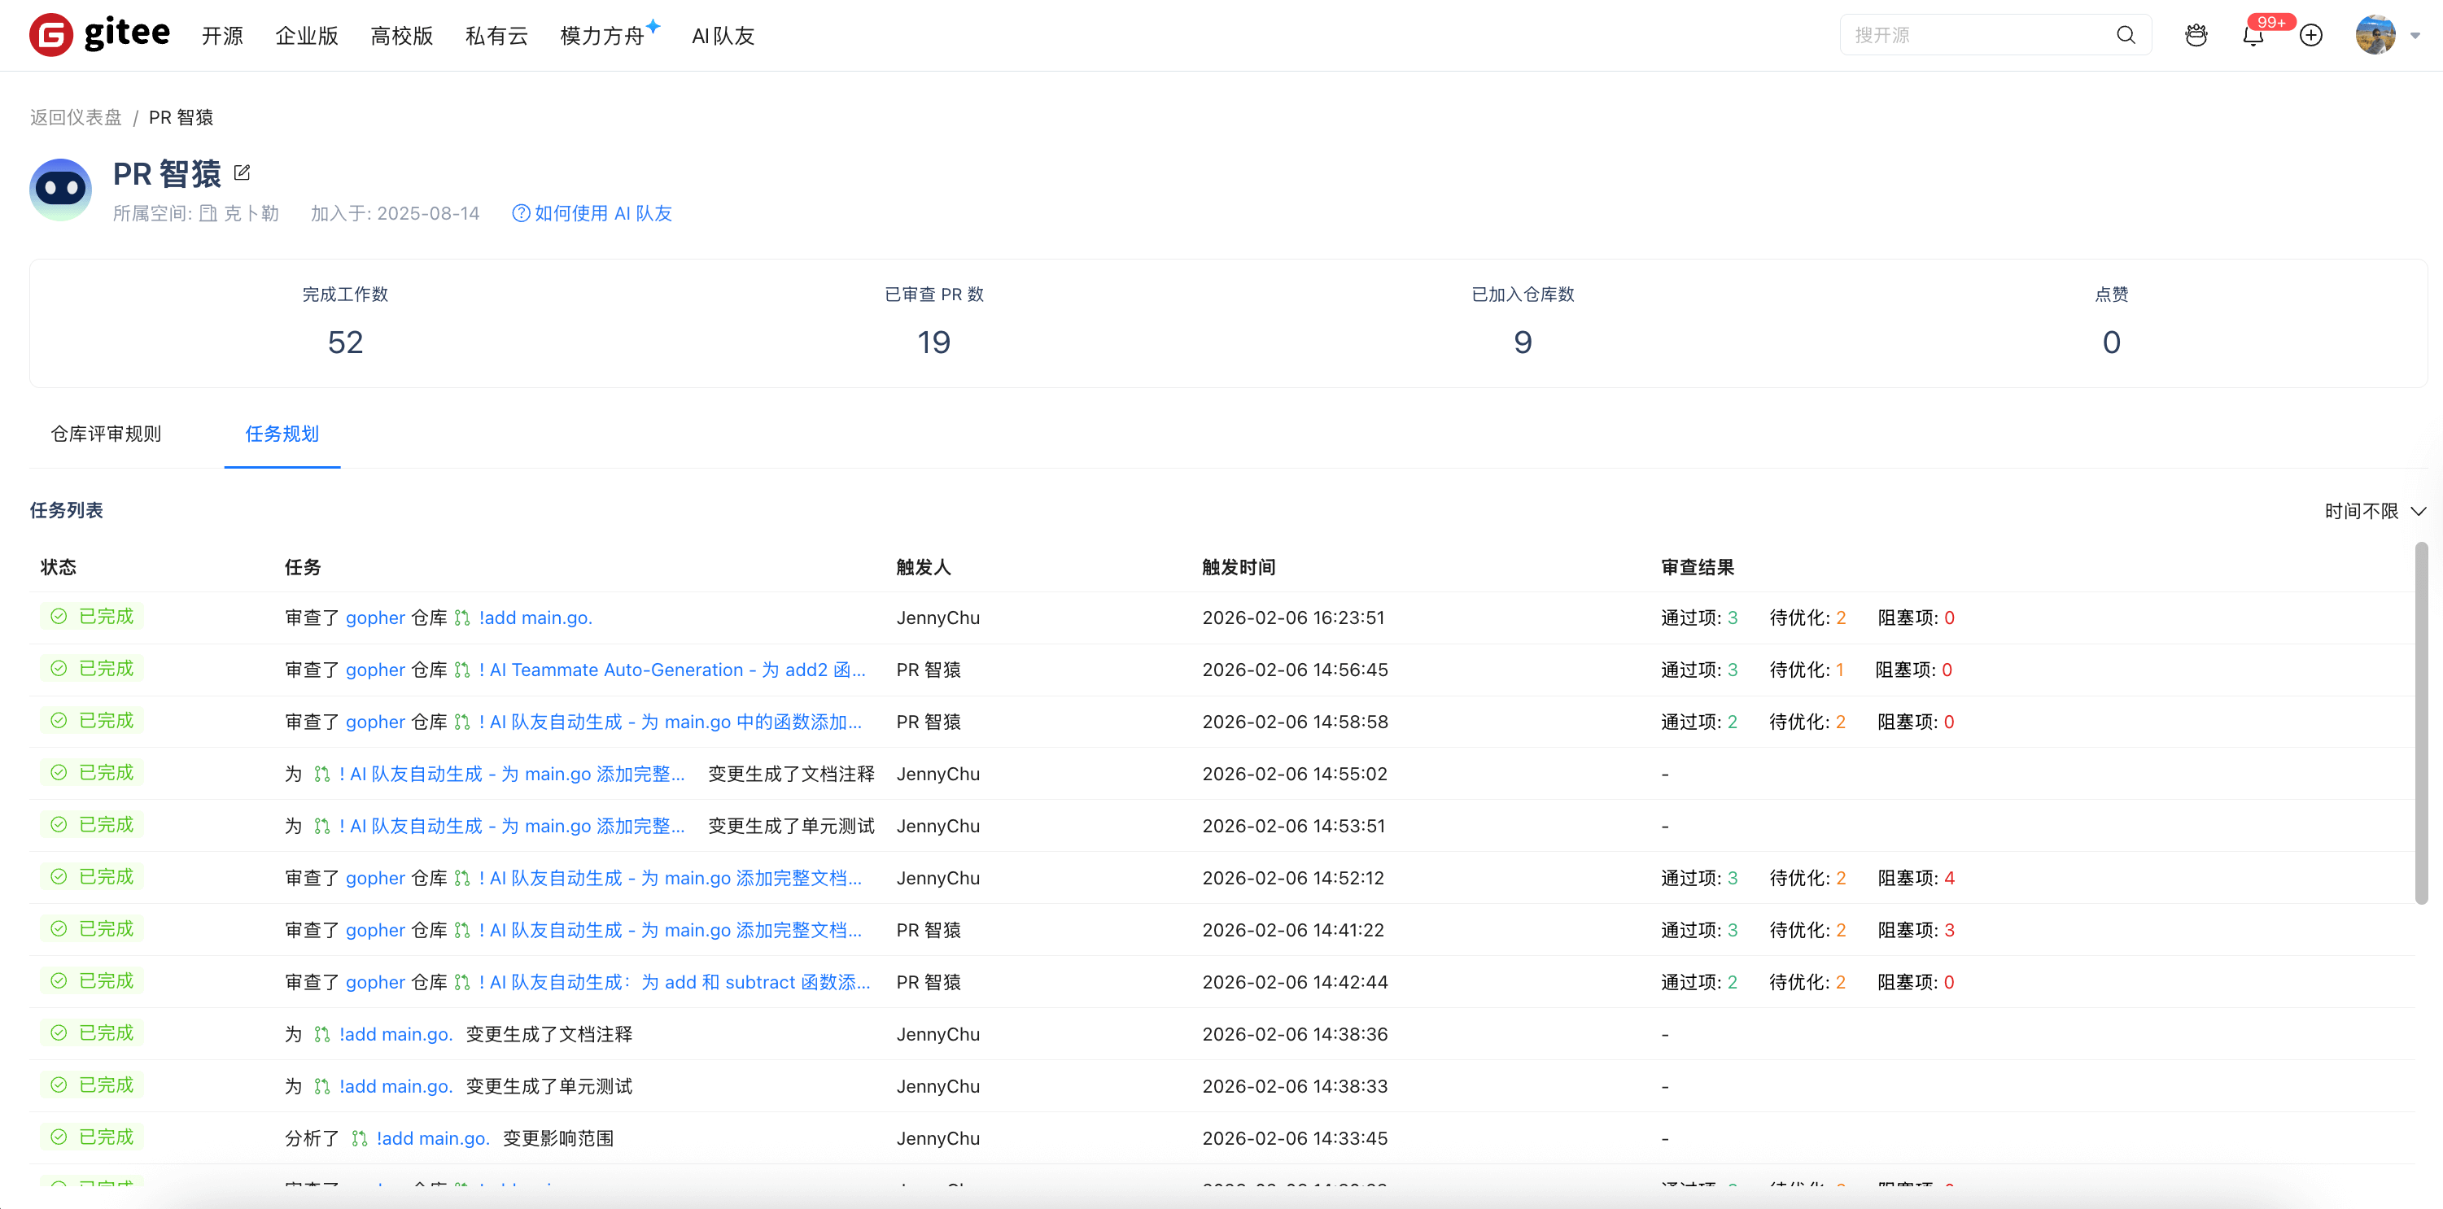2443x1209 pixels.
Task: Switch to 仓库评审规则 tab
Action: pos(107,434)
